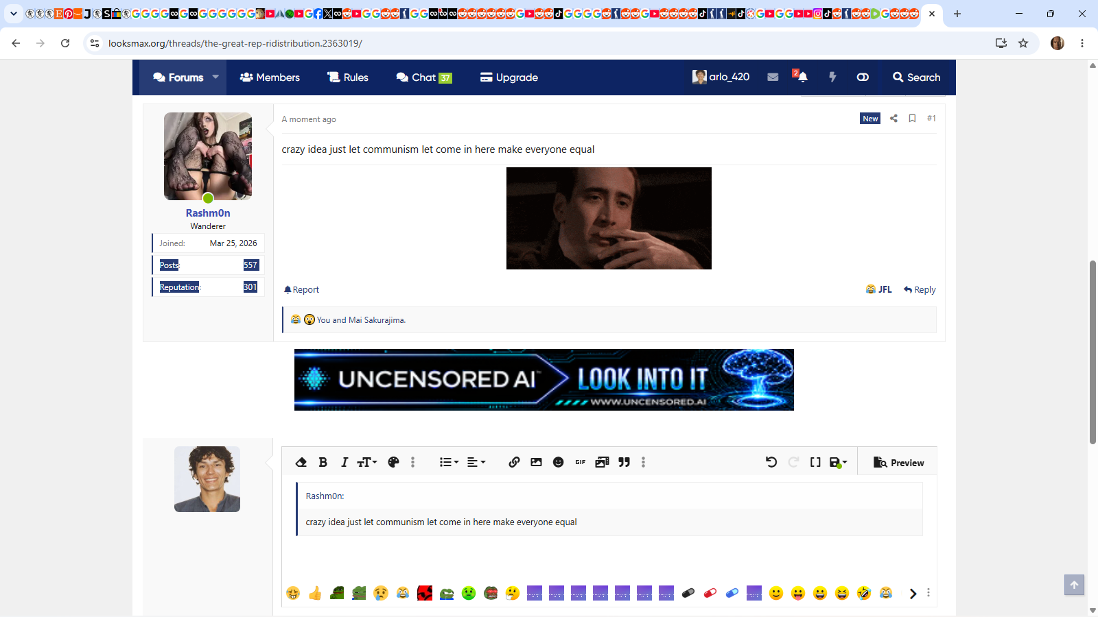
Task: Open the font size dropdown
Action: 367,462
